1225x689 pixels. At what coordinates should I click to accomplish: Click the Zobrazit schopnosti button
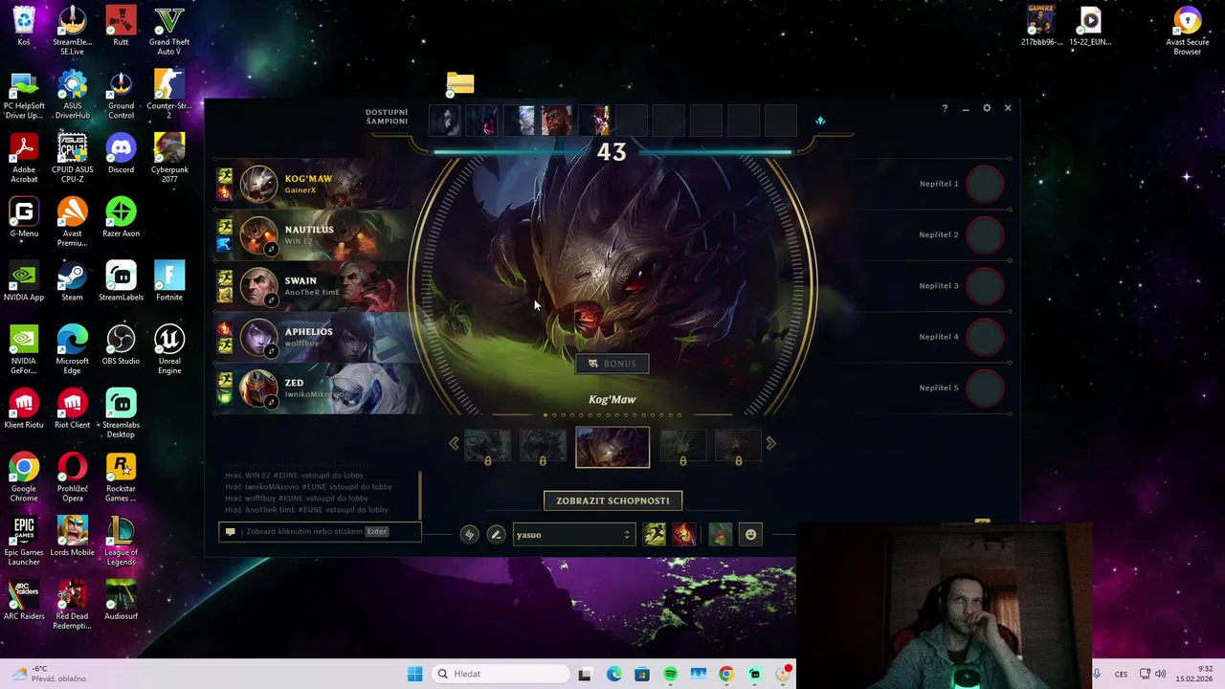612,500
